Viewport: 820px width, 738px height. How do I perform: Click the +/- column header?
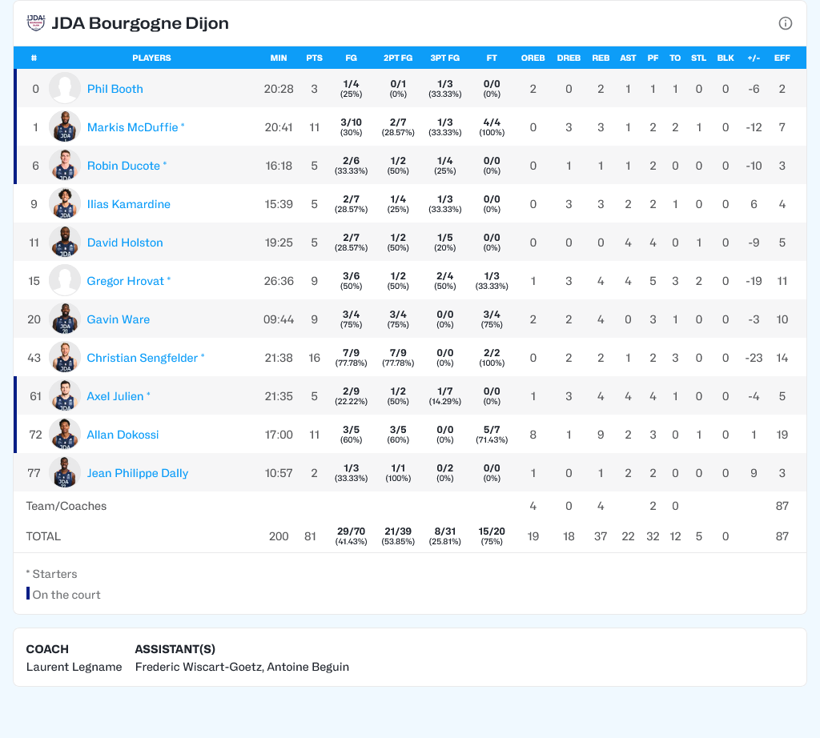[x=754, y=58]
